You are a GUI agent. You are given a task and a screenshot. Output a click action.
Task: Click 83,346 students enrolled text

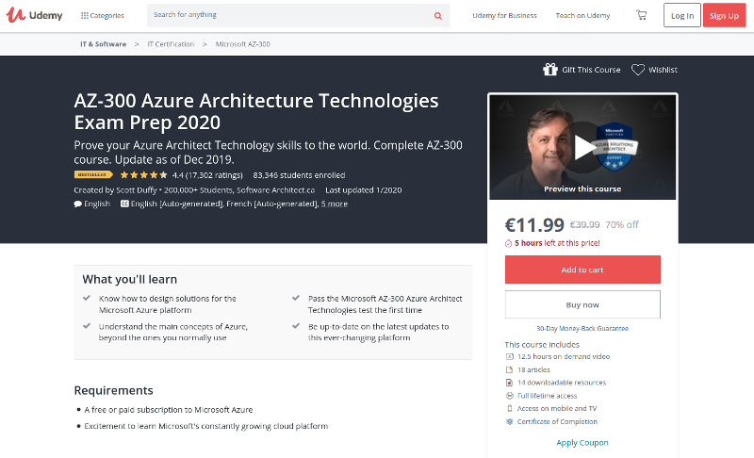click(299, 175)
